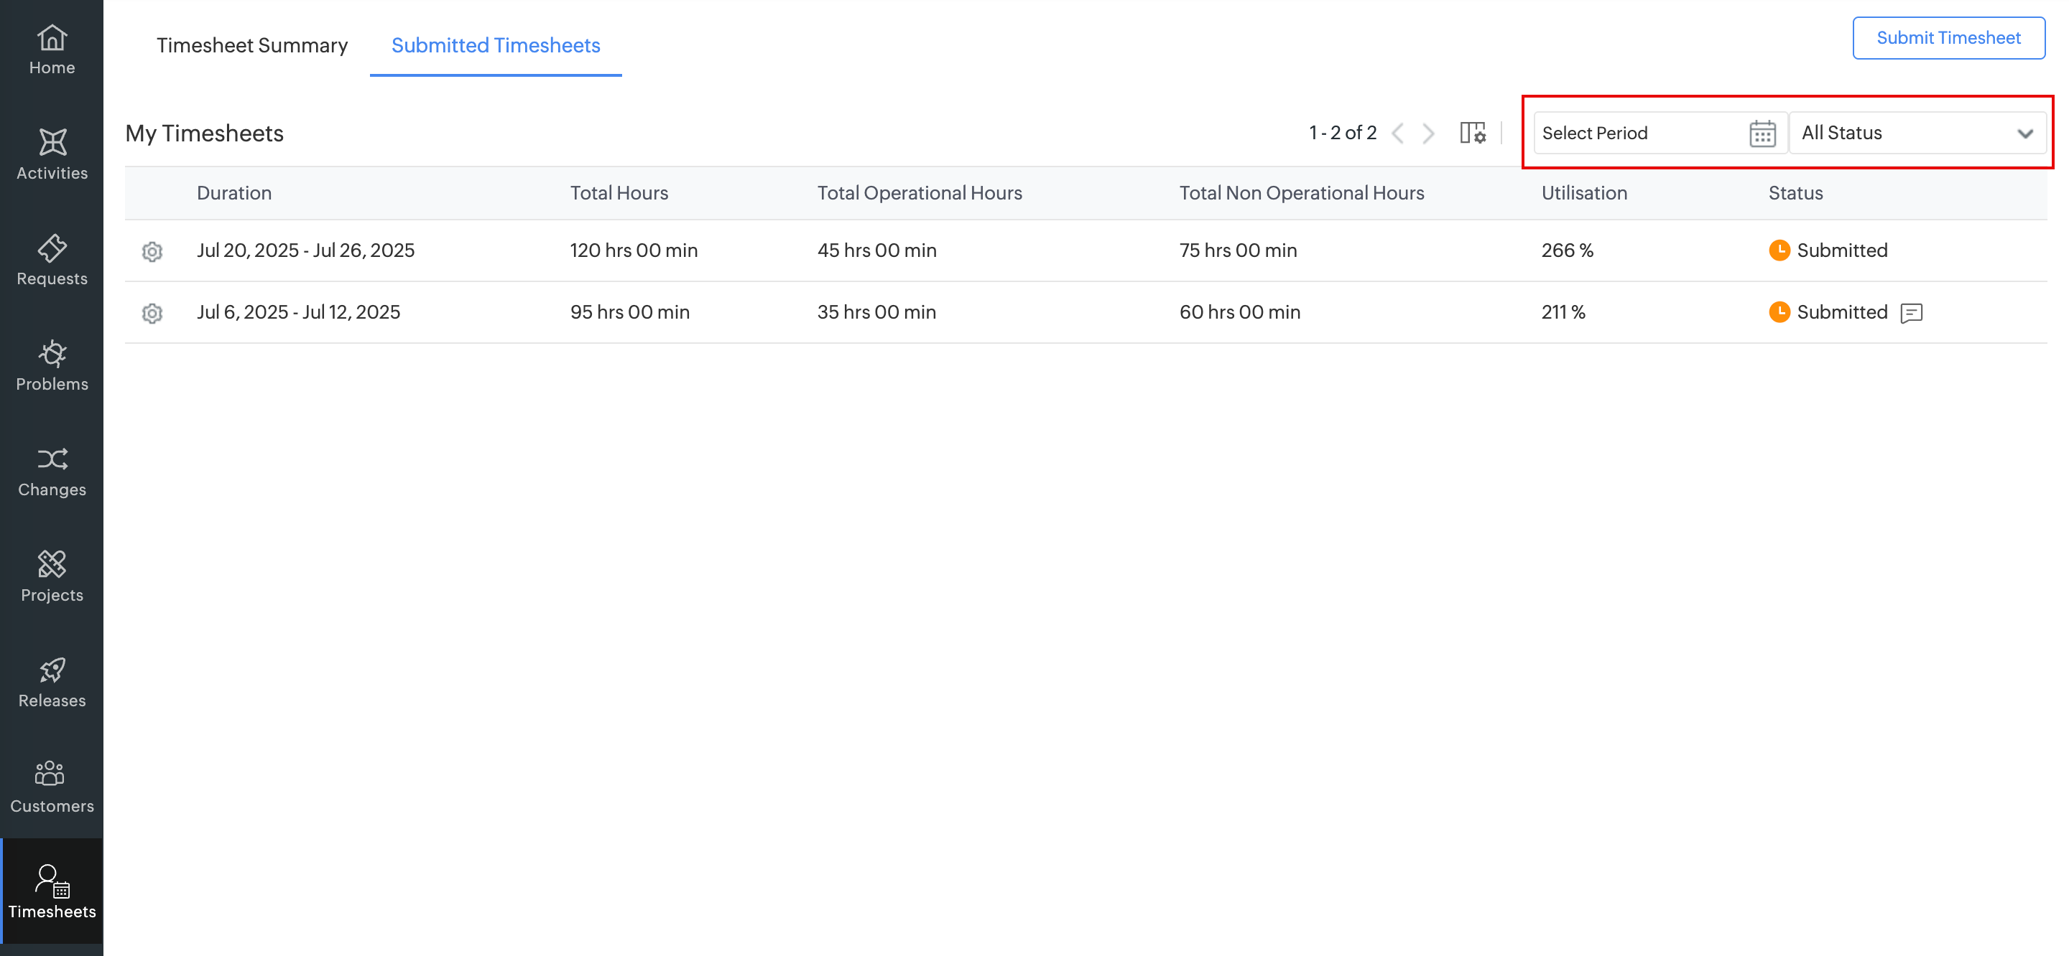View comment icon on Jul 6 timesheet
The image size is (2069, 956).
[1911, 313]
